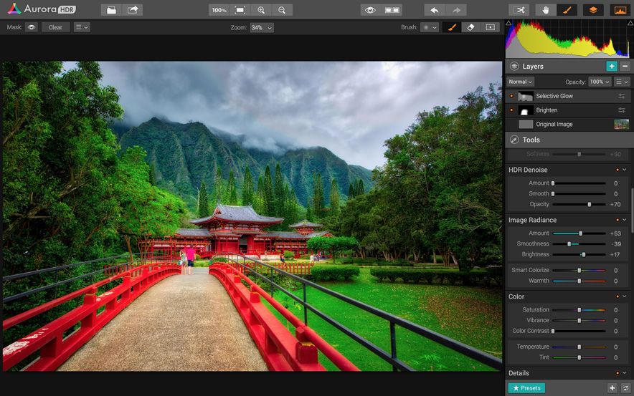The image size is (634, 396).
Task: Open the Normal blend mode dropdown
Action: 521,82
